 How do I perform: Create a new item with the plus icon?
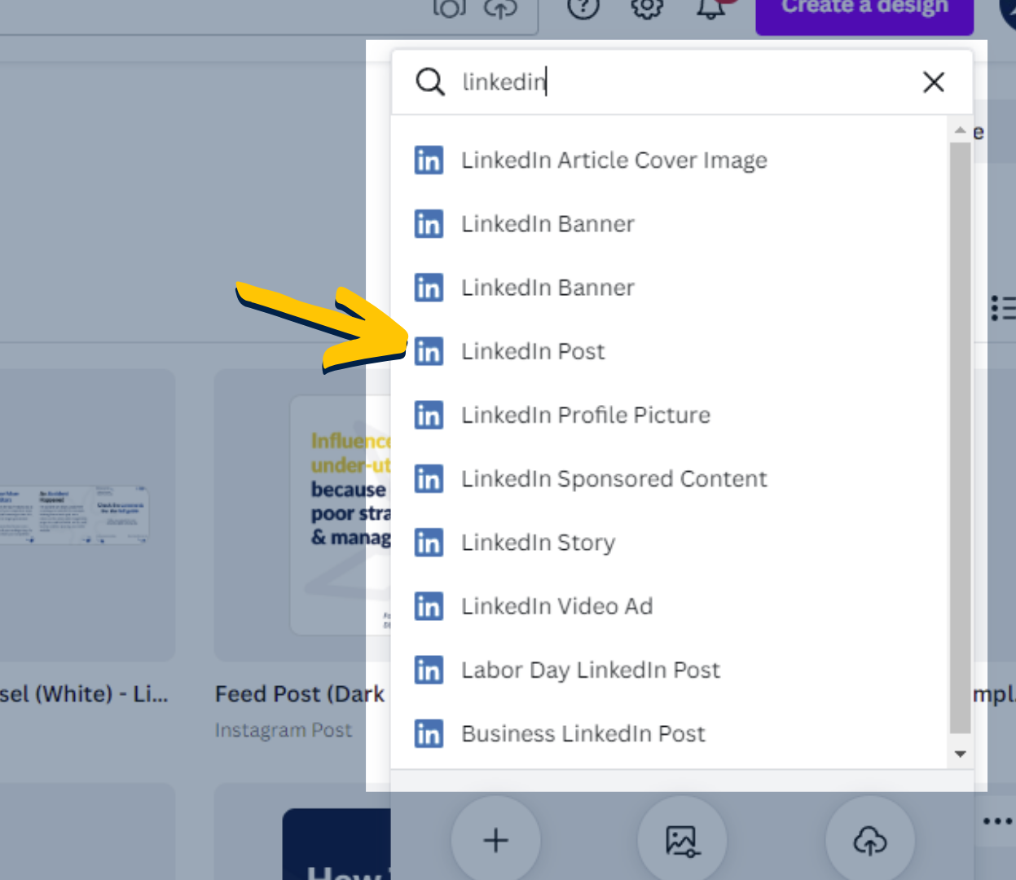click(495, 840)
